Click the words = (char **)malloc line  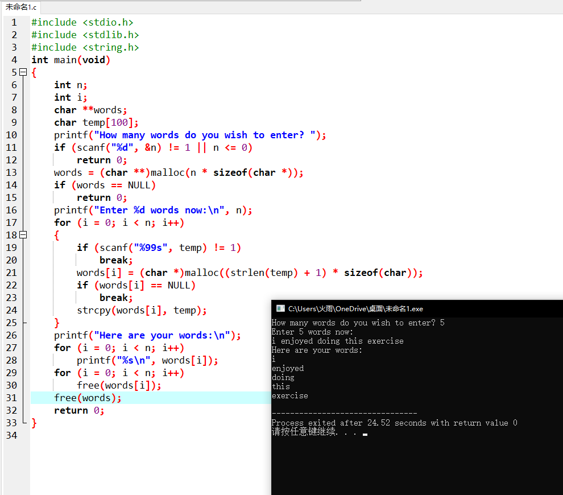[179, 172]
